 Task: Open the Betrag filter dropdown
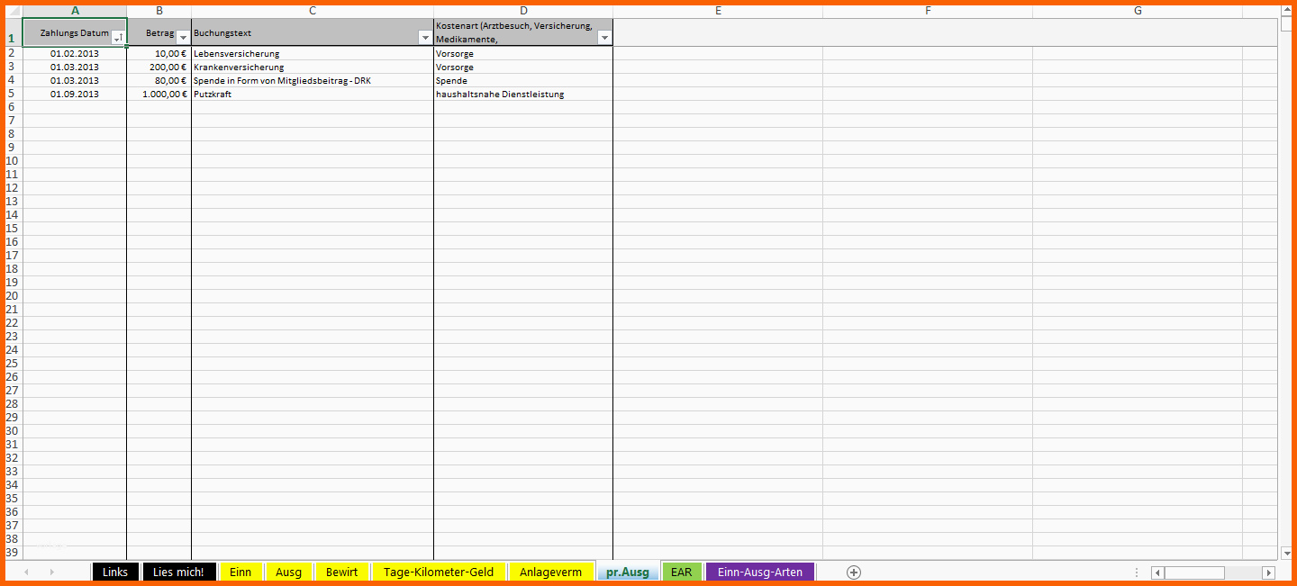(183, 38)
